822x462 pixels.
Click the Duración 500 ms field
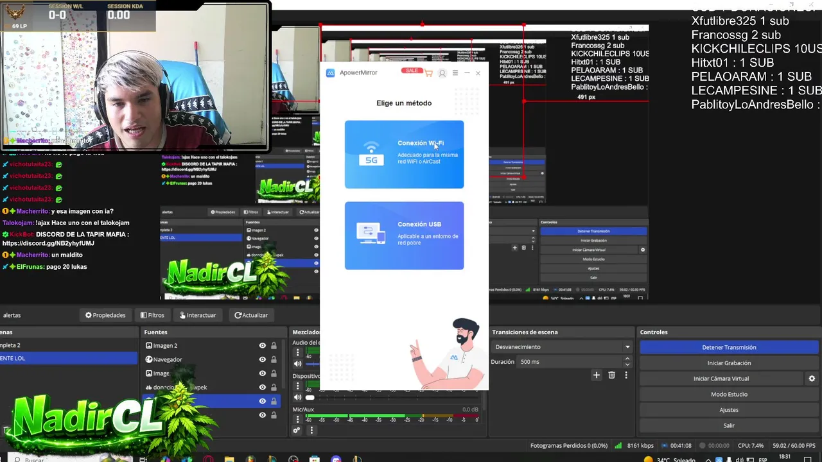point(571,362)
